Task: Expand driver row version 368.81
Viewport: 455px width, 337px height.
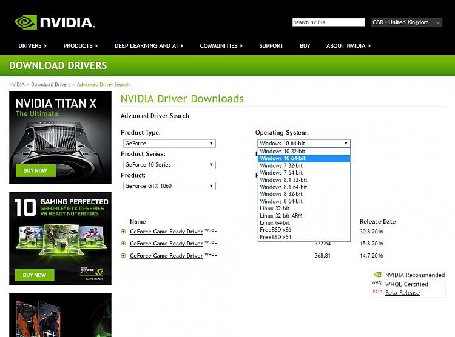Action: [123, 256]
